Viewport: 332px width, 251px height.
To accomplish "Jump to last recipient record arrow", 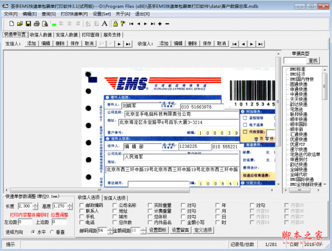I will point(260,44).
